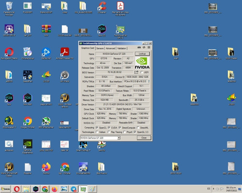
Task: Open the Nox Asst desktop icon
Action: tap(28, 99)
